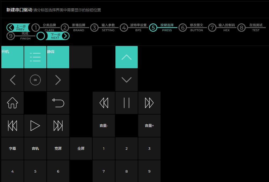Click the return/back arrow key tile
The width and height of the screenshot is (269, 182).
pos(58,103)
